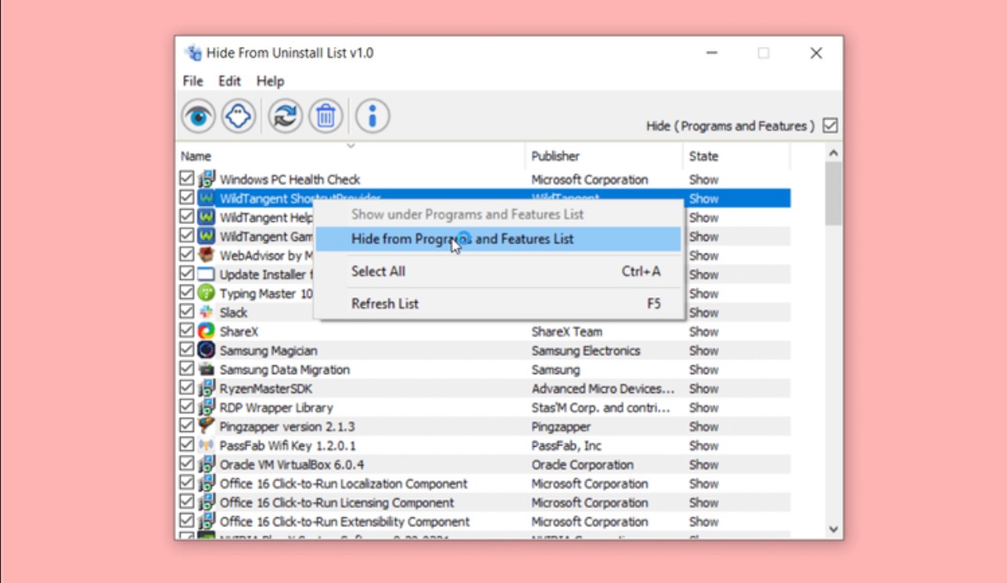Uncheck the Pingzapper version 2.1.3 checkbox
This screenshot has height=583, width=1007.
pyautogui.click(x=186, y=426)
